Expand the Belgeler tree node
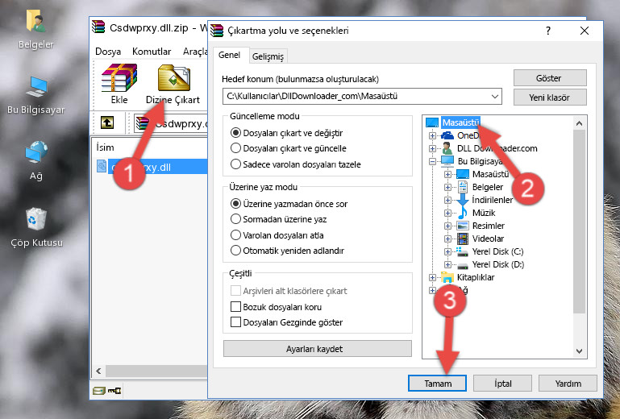 pyautogui.click(x=447, y=187)
